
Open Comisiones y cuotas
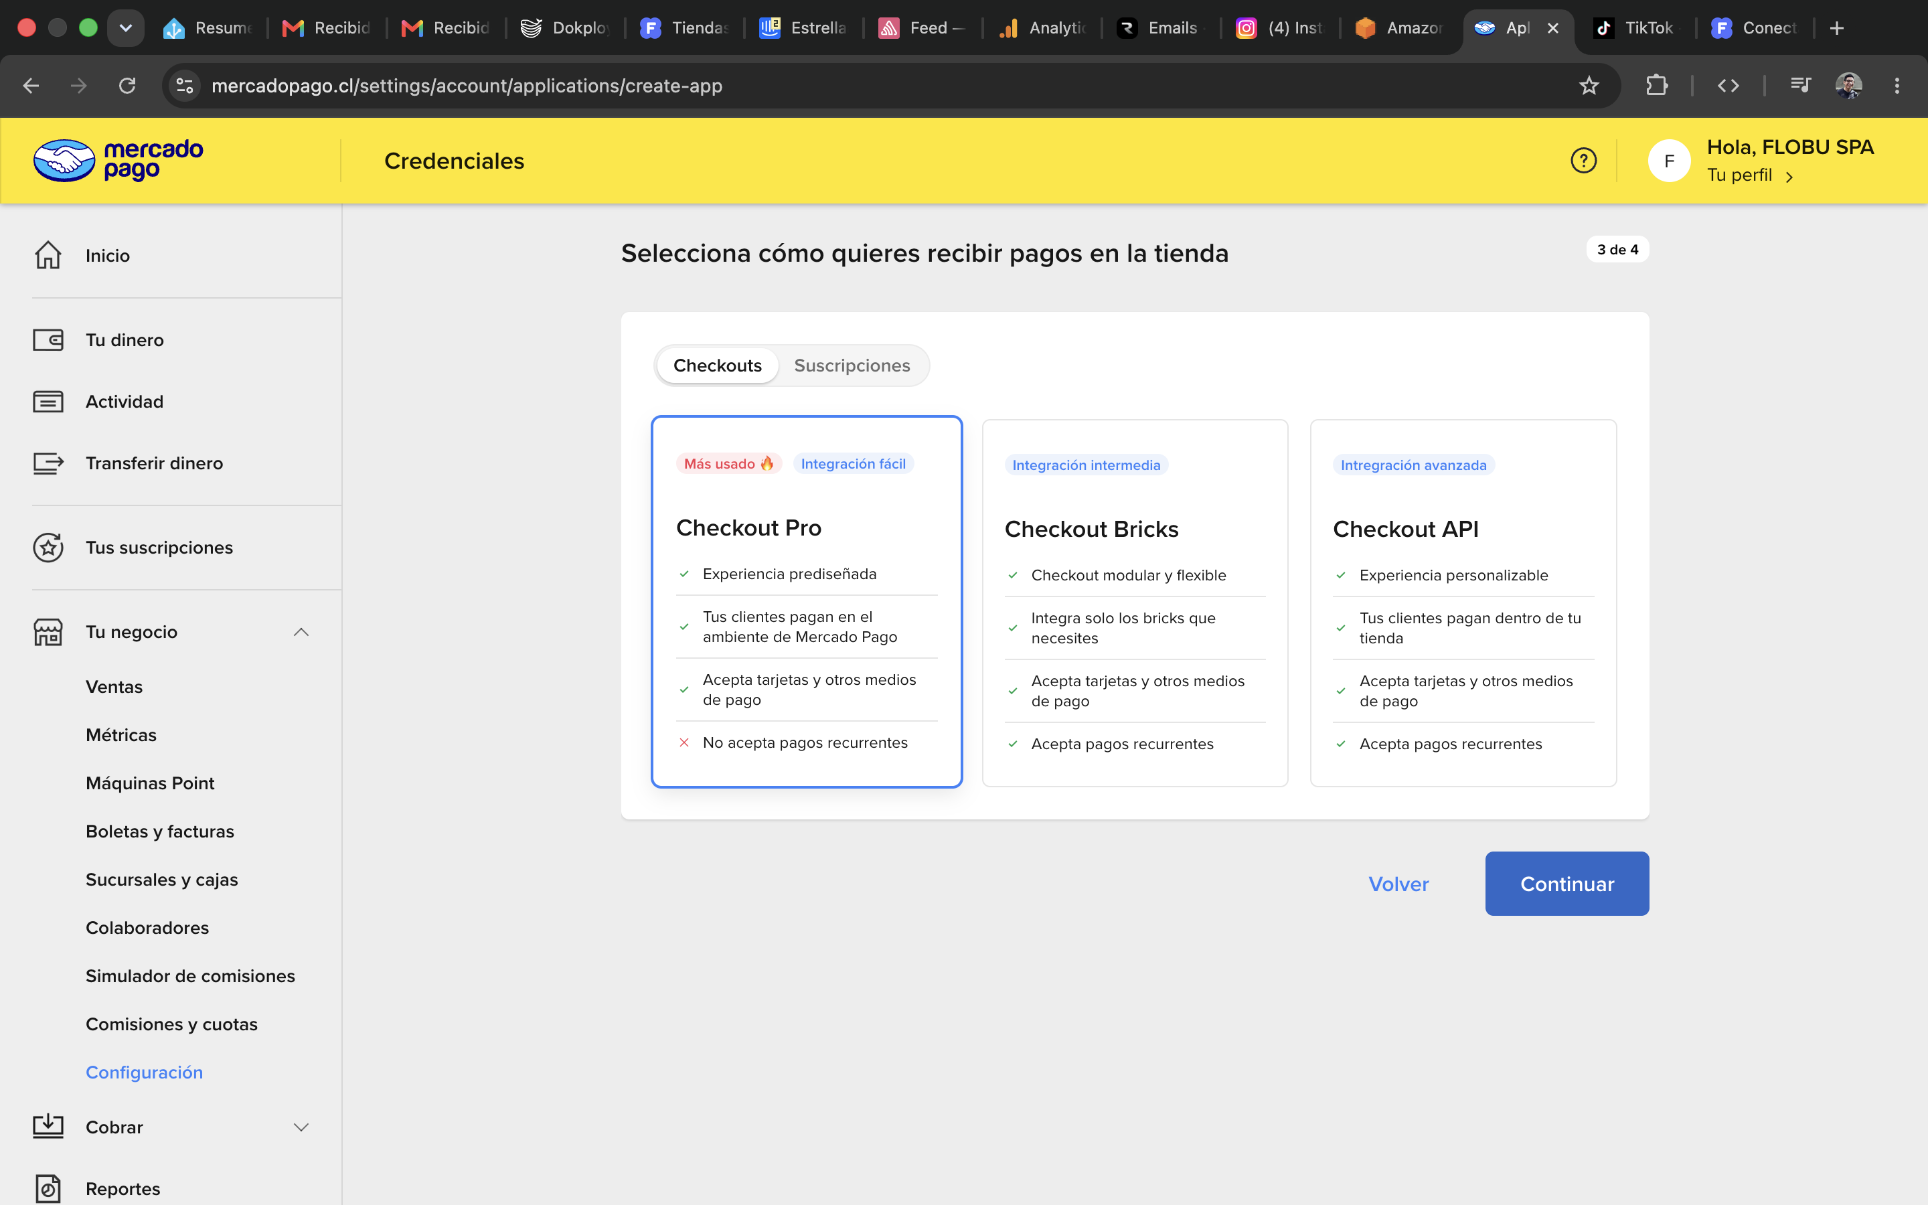pos(171,1024)
